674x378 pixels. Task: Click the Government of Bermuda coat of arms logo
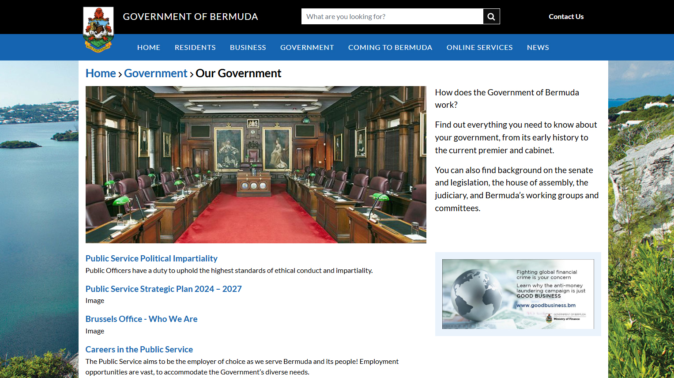(98, 29)
